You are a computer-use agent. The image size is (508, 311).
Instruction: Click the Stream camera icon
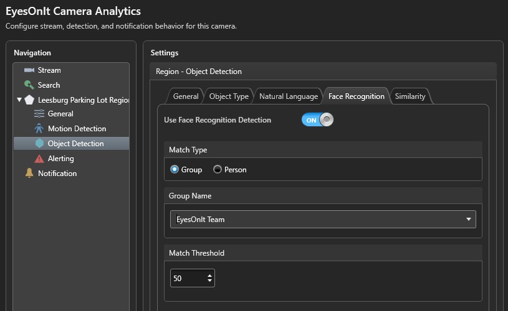pyautogui.click(x=29, y=70)
